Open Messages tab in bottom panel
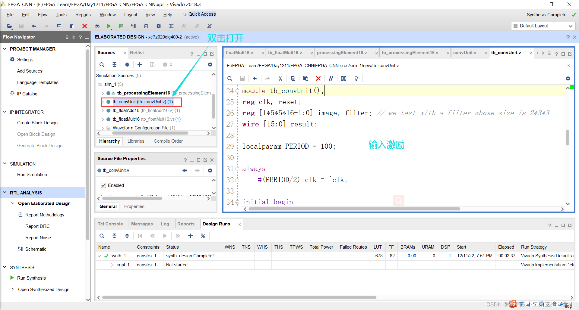Image resolution: width=579 pixels, height=310 pixels. pos(142,224)
